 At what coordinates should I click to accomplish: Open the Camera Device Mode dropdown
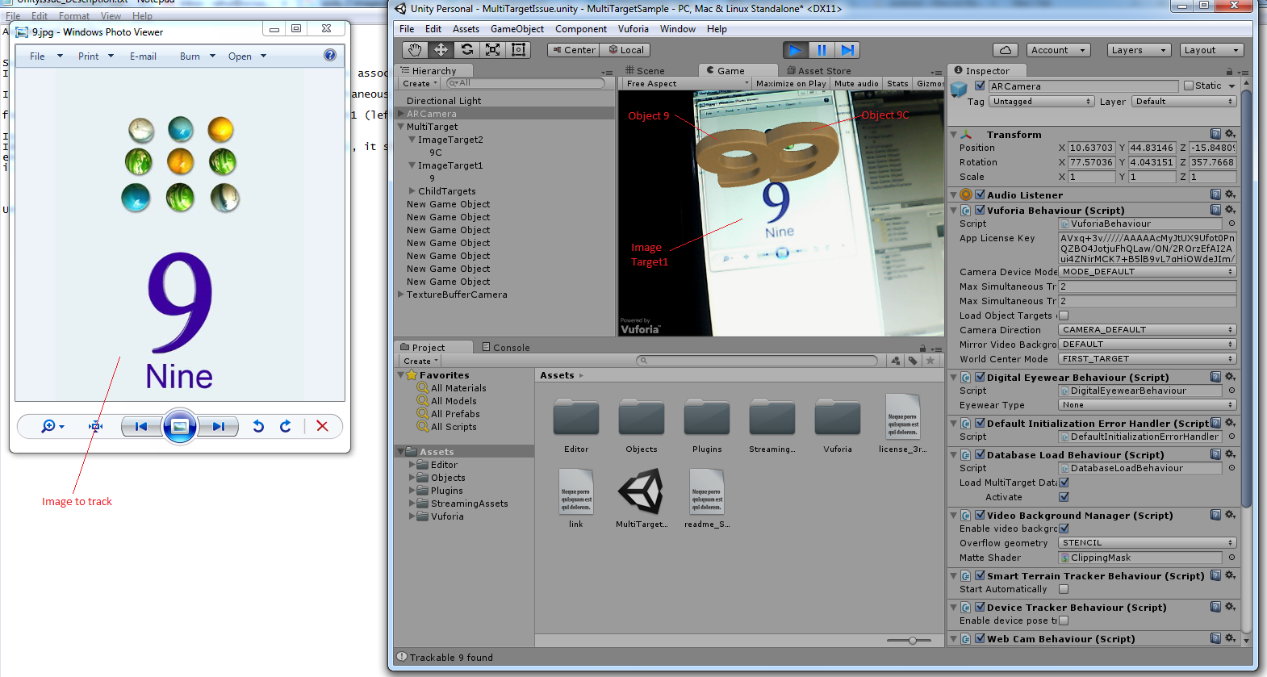[1147, 272]
